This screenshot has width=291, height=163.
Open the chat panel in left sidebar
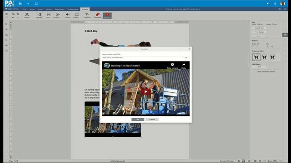click(6, 35)
